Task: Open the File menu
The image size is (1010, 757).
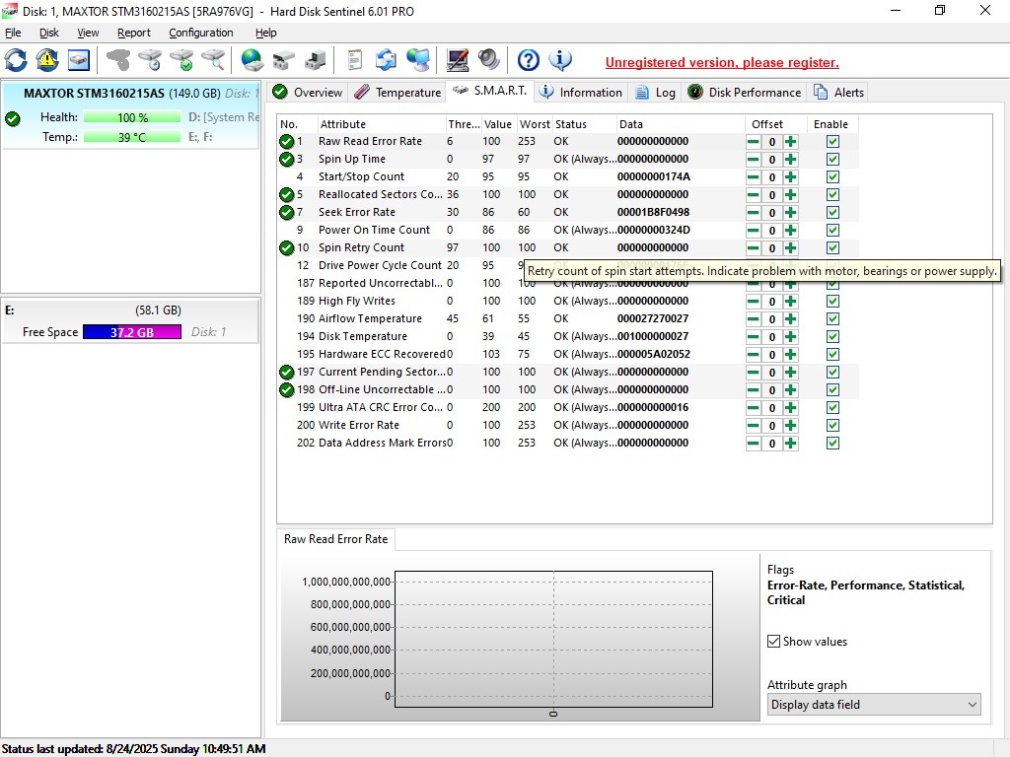Action: pos(13,33)
